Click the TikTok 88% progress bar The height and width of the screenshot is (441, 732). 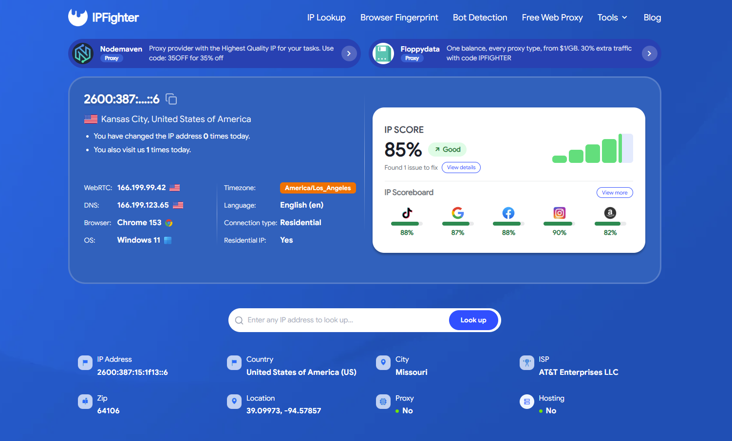(407, 224)
